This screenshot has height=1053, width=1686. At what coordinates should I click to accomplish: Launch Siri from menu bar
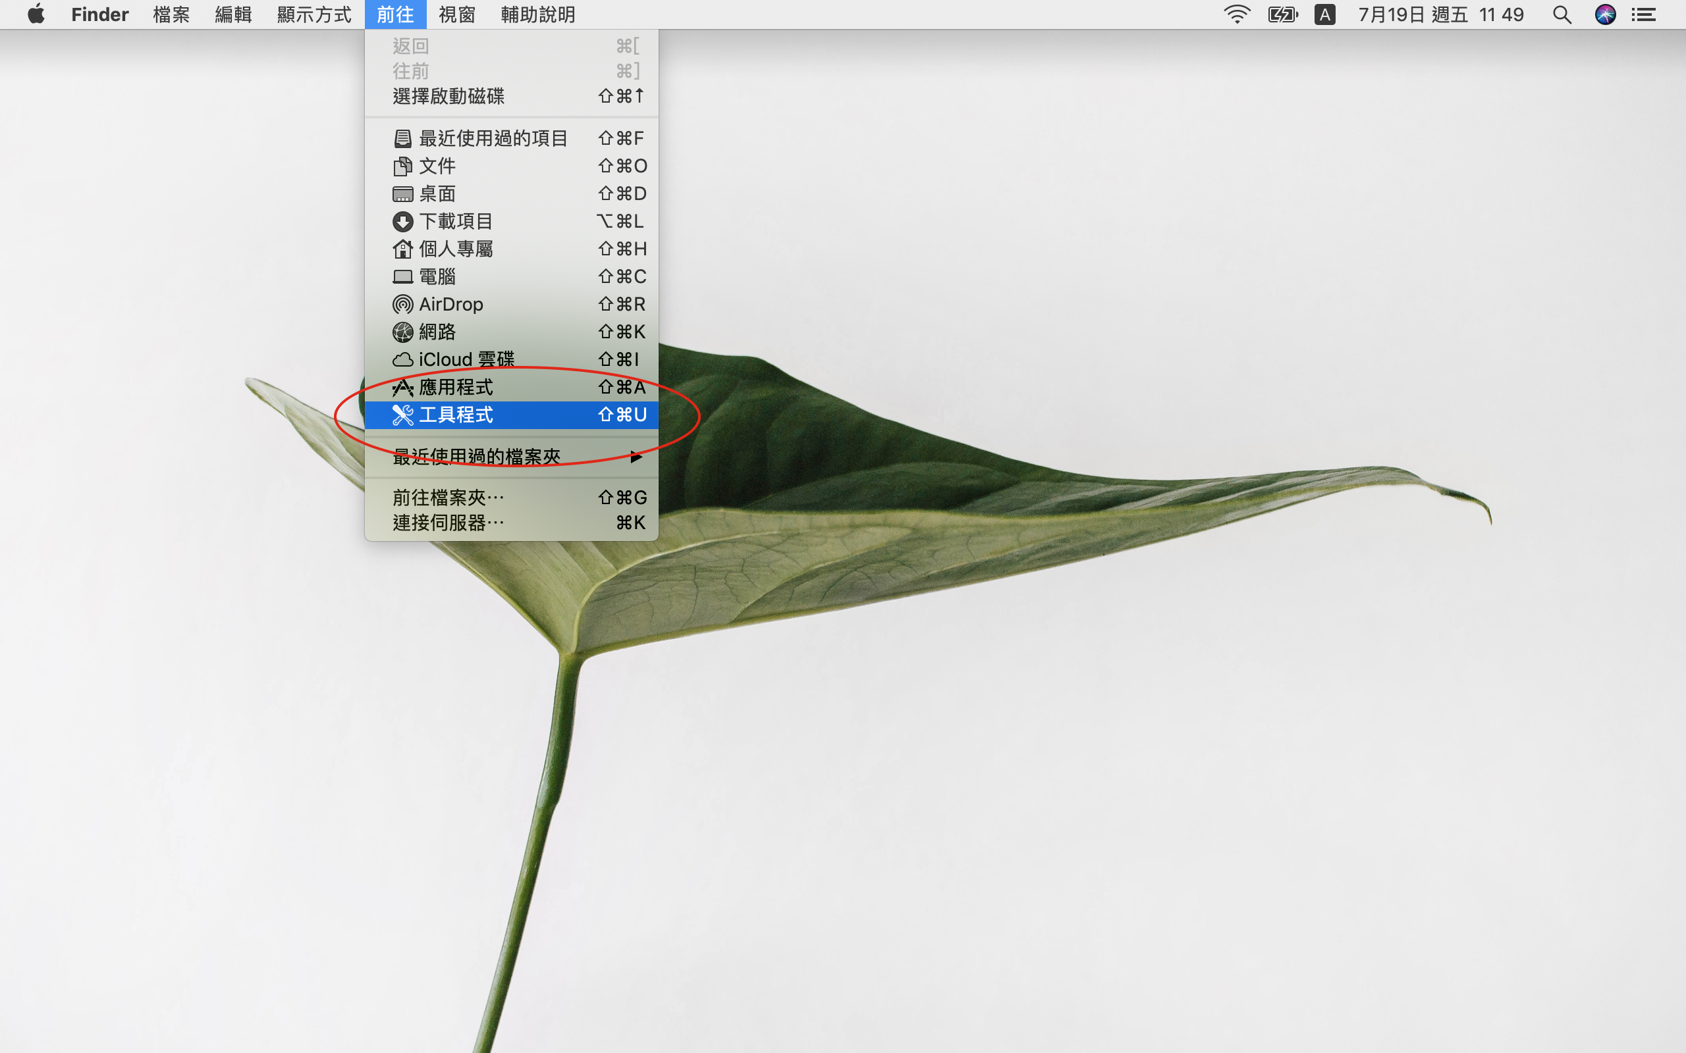[x=1605, y=14]
